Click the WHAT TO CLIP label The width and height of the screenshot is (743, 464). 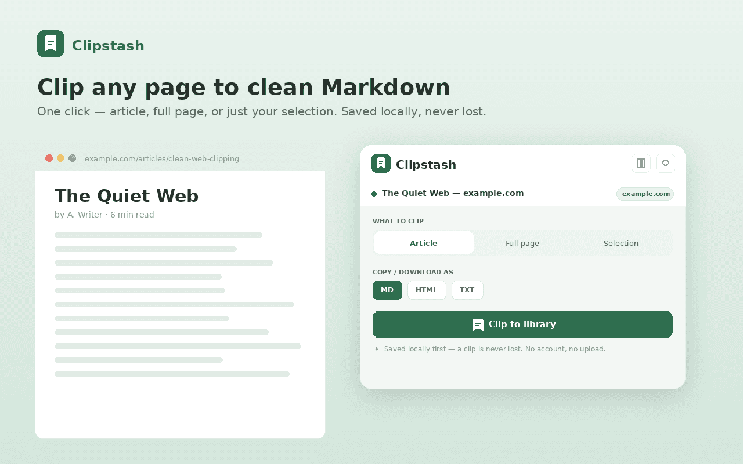[x=398, y=221]
